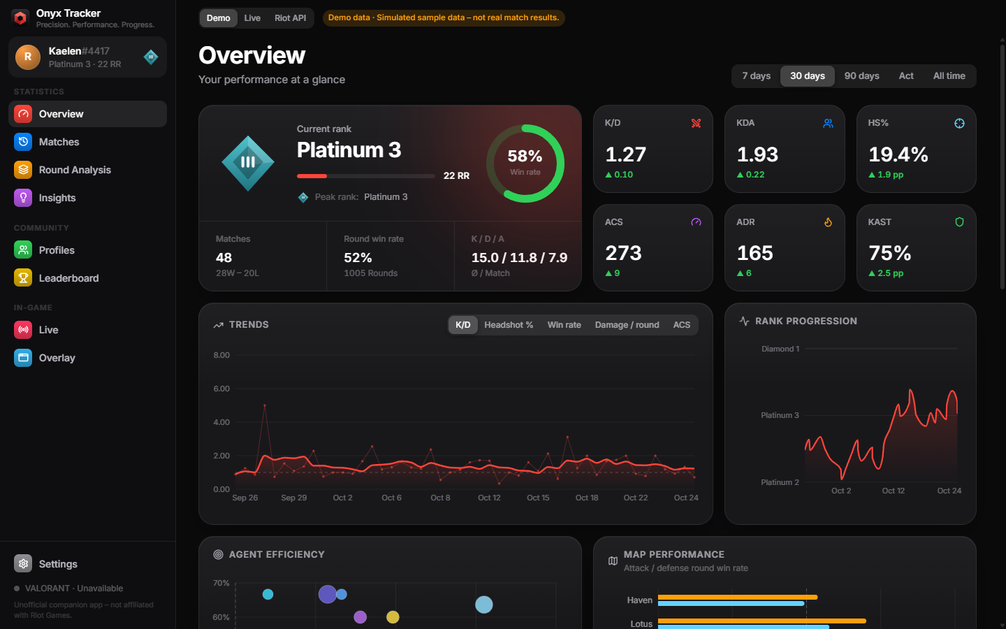Click the KAST shield icon
1006x629 pixels.
pos(959,222)
